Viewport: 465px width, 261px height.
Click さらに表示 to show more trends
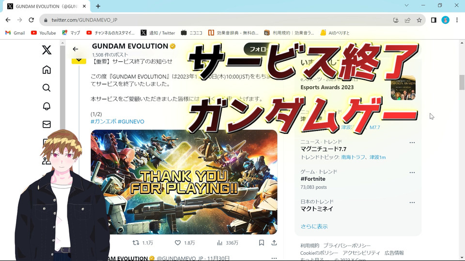314,226
